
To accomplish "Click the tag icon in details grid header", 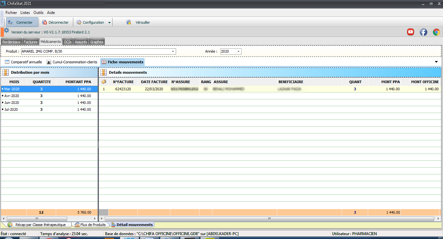I will tap(104, 82).
